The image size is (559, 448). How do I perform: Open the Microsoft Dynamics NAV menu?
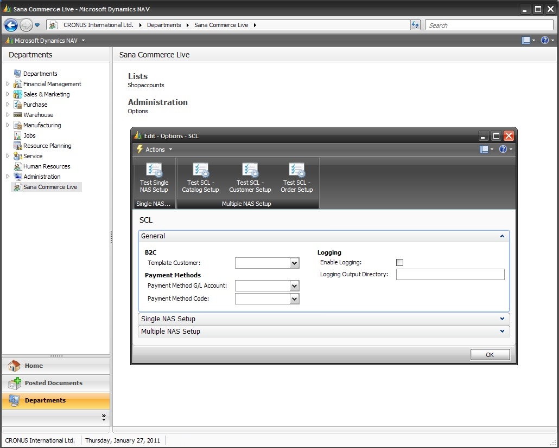46,41
